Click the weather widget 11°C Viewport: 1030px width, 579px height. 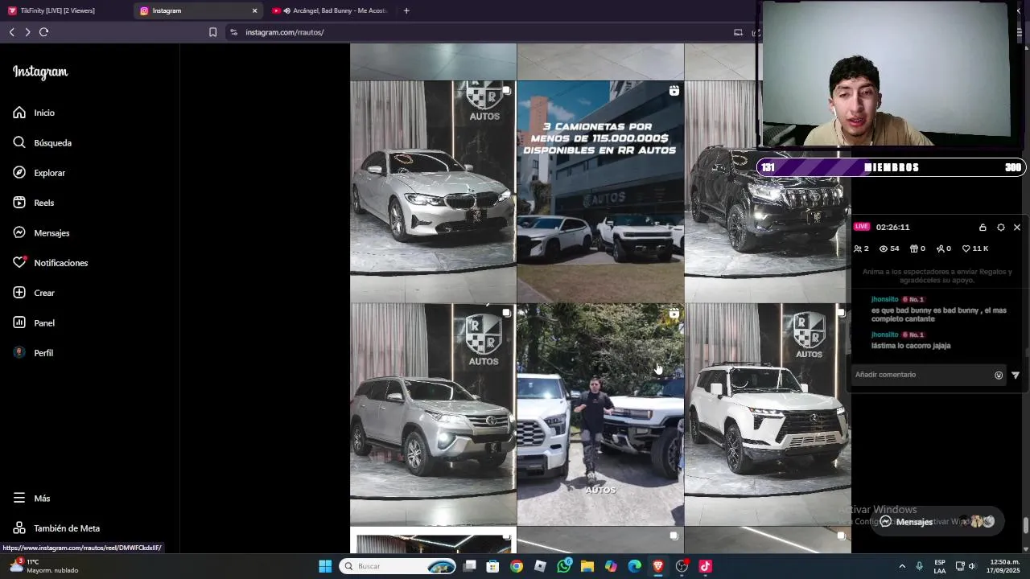tap(44, 566)
